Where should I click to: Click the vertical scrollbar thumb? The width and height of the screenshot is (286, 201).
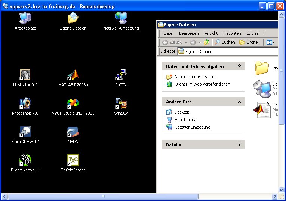281,71
